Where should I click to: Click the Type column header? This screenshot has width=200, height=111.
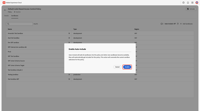[75, 29]
